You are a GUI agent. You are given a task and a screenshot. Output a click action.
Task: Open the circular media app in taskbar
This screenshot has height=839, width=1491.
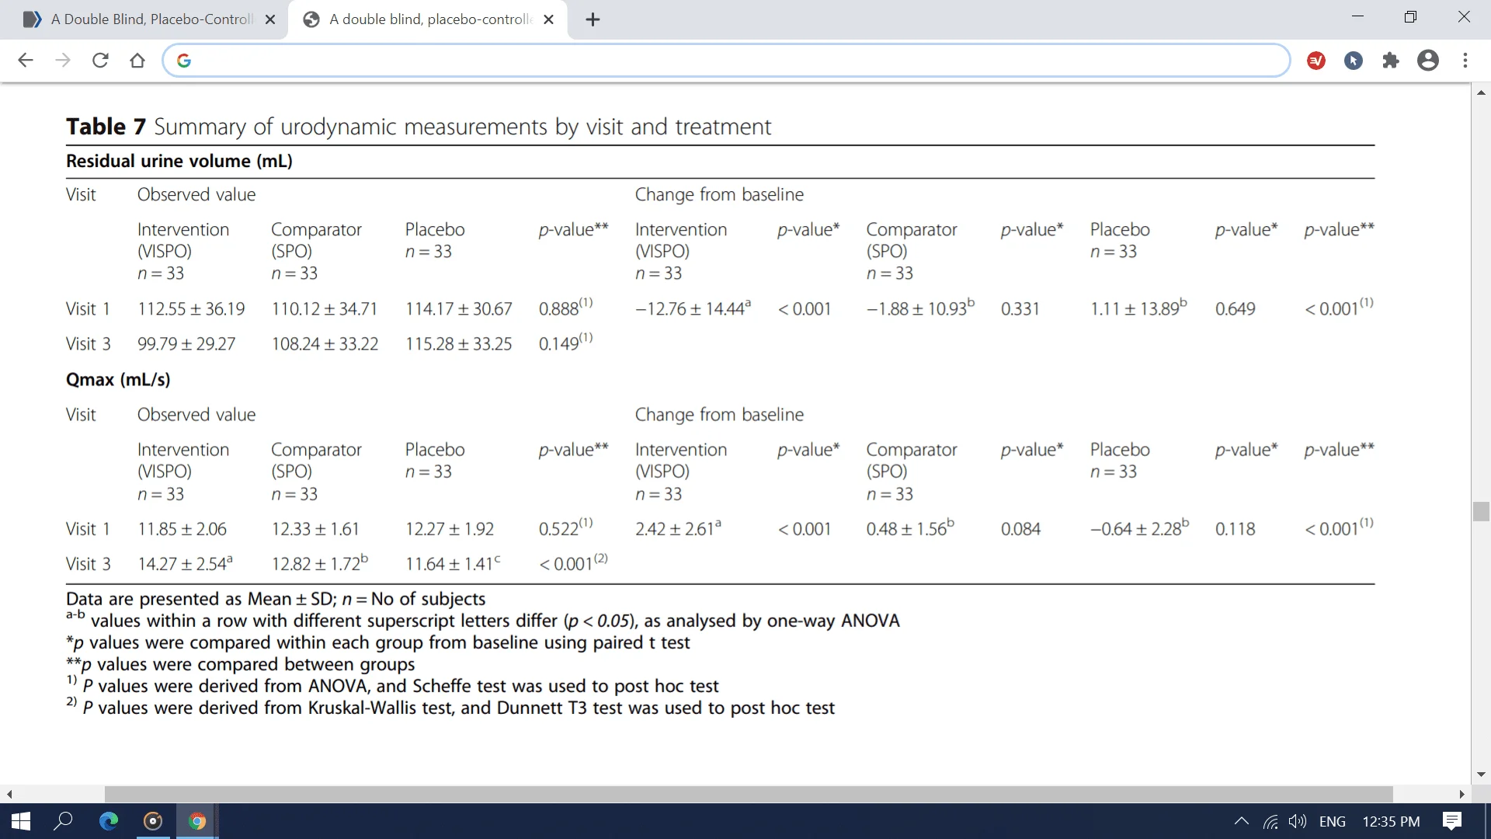[x=153, y=821]
